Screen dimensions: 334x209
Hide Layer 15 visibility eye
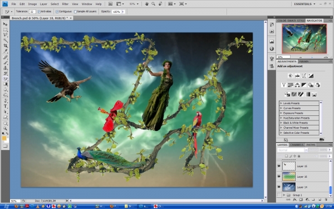279,166
